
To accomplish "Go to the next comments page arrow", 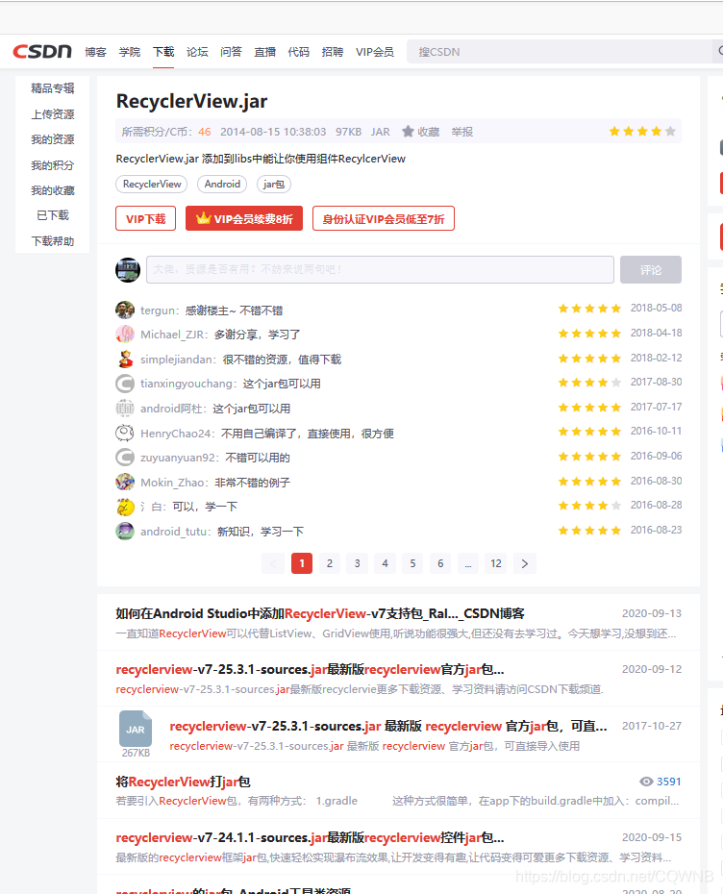I will coord(525,564).
